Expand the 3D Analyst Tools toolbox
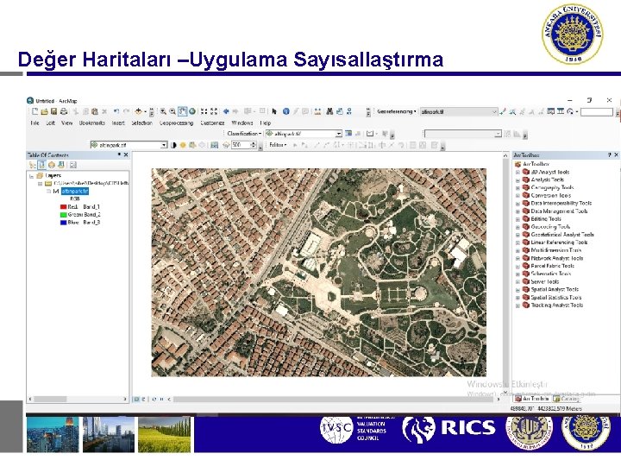The image size is (621, 466). [517, 173]
